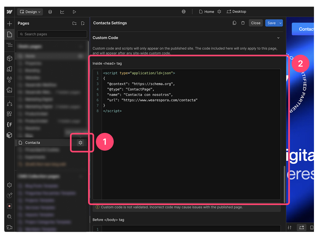Viewport: 320px width, 239px height.
Task: Open the Navigator panel icon
Action: (9, 45)
